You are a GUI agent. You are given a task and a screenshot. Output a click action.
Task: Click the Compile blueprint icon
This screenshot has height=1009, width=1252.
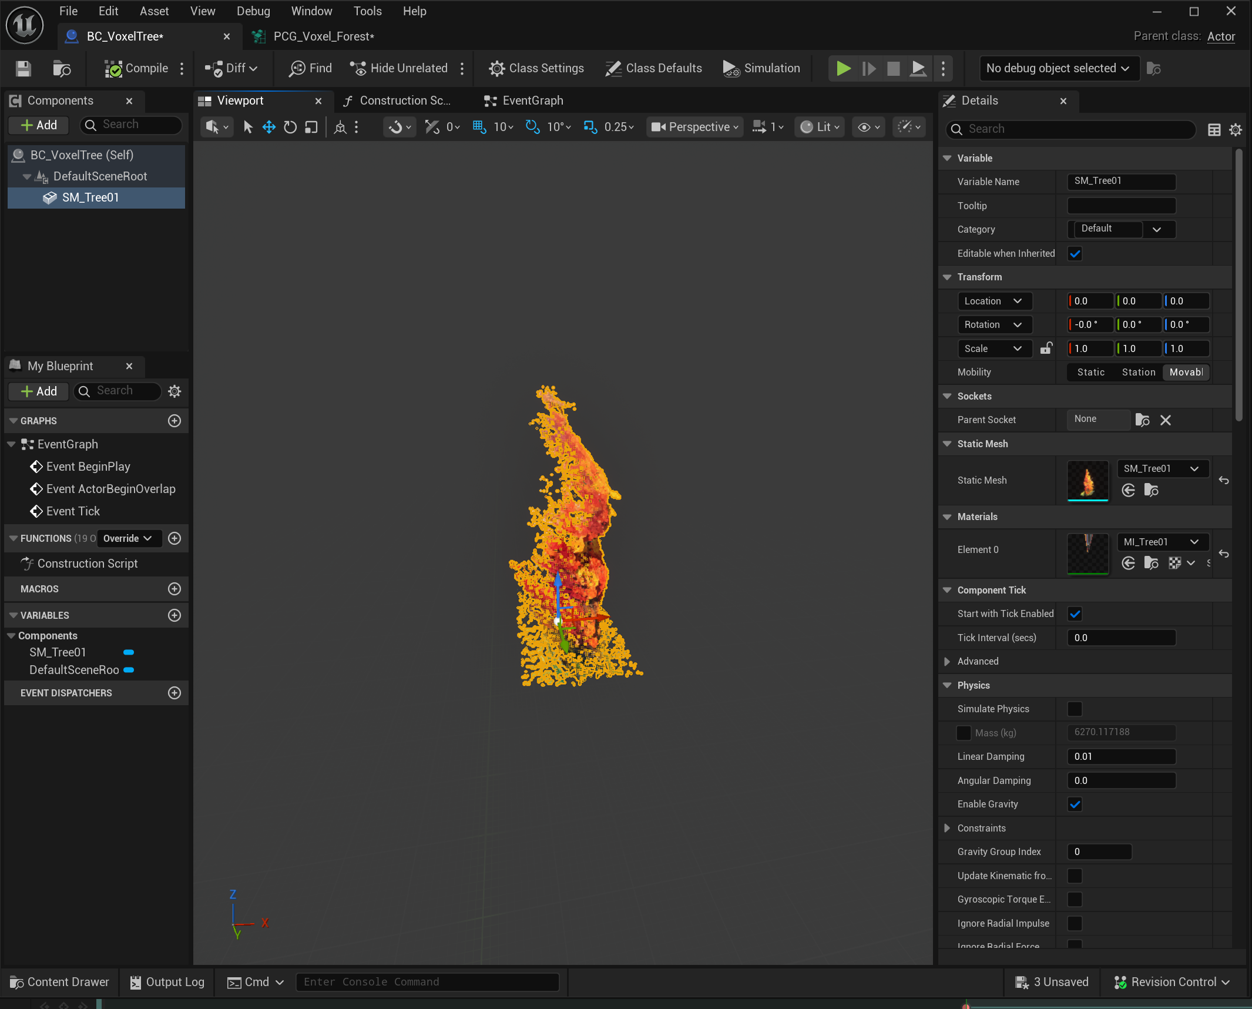point(113,69)
